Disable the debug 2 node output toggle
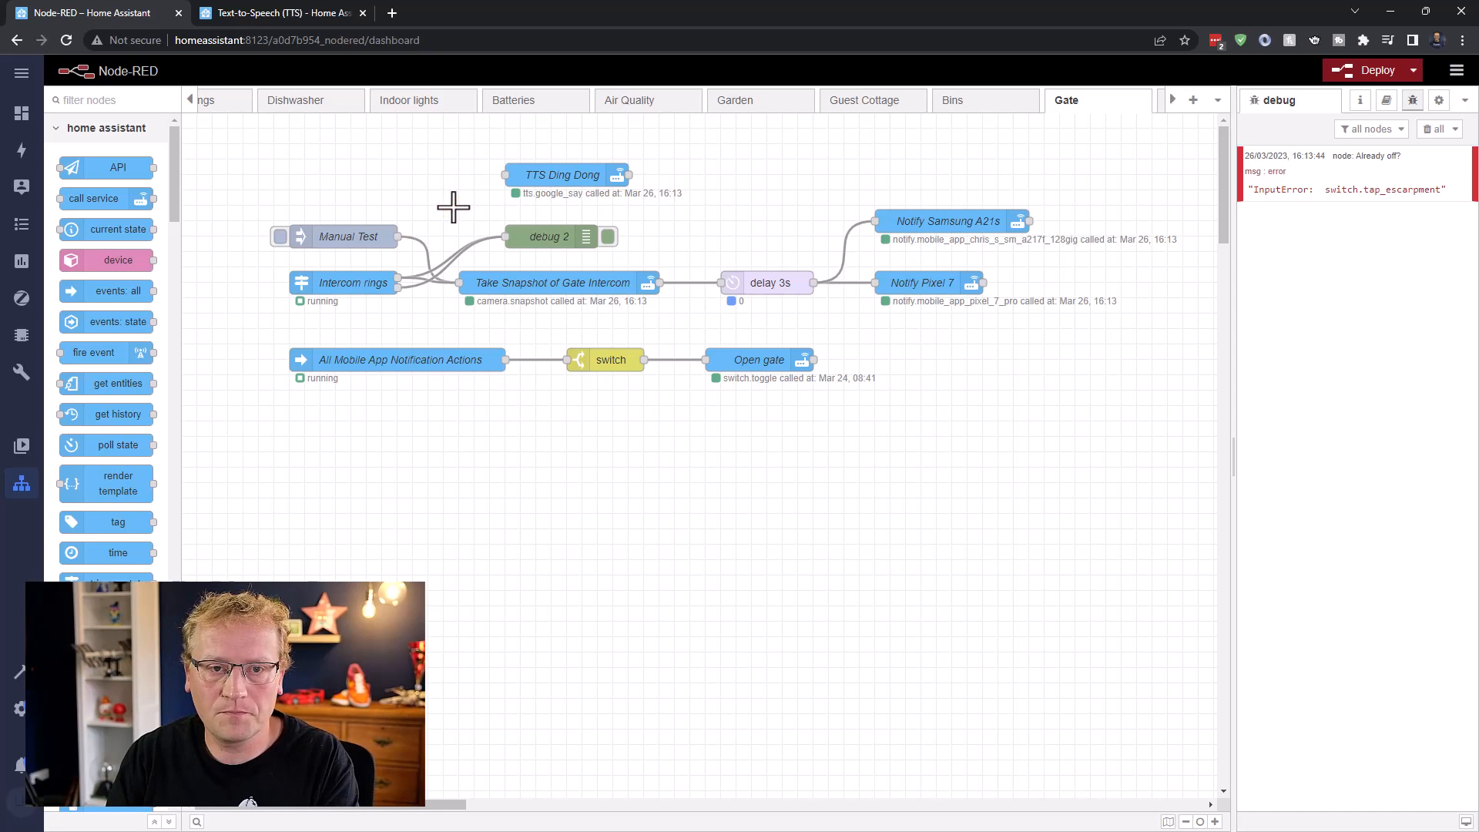1479x832 pixels. (608, 237)
